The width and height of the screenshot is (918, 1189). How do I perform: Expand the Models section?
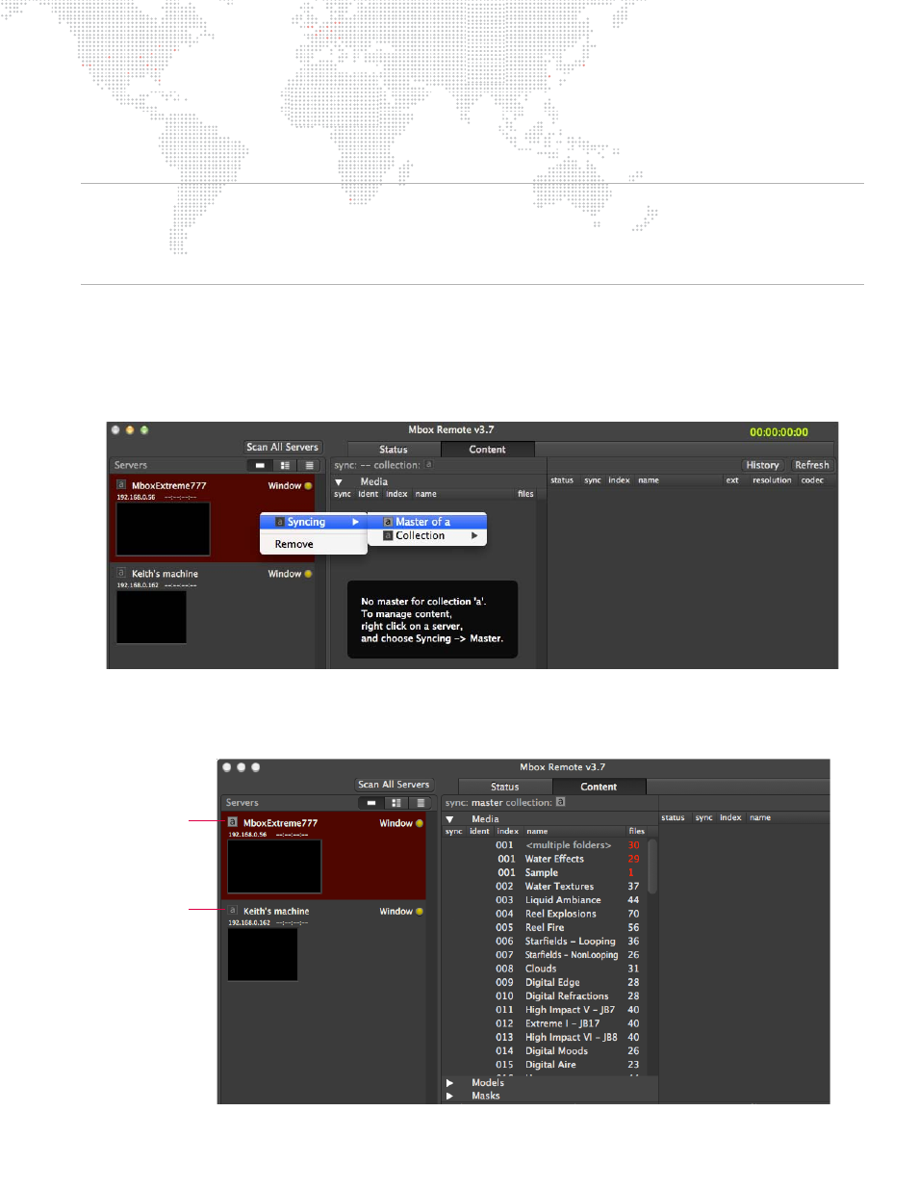click(x=449, y=1083)
